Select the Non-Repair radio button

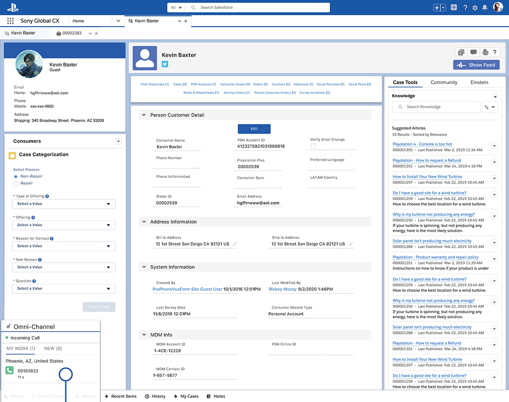[16, 177]
